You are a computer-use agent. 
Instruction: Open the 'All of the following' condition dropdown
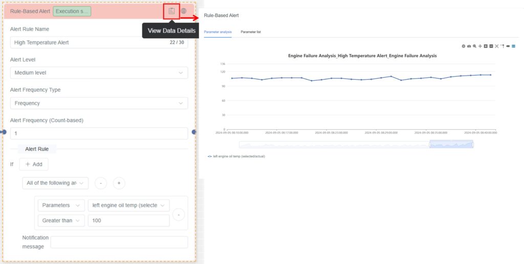(55, 183)
